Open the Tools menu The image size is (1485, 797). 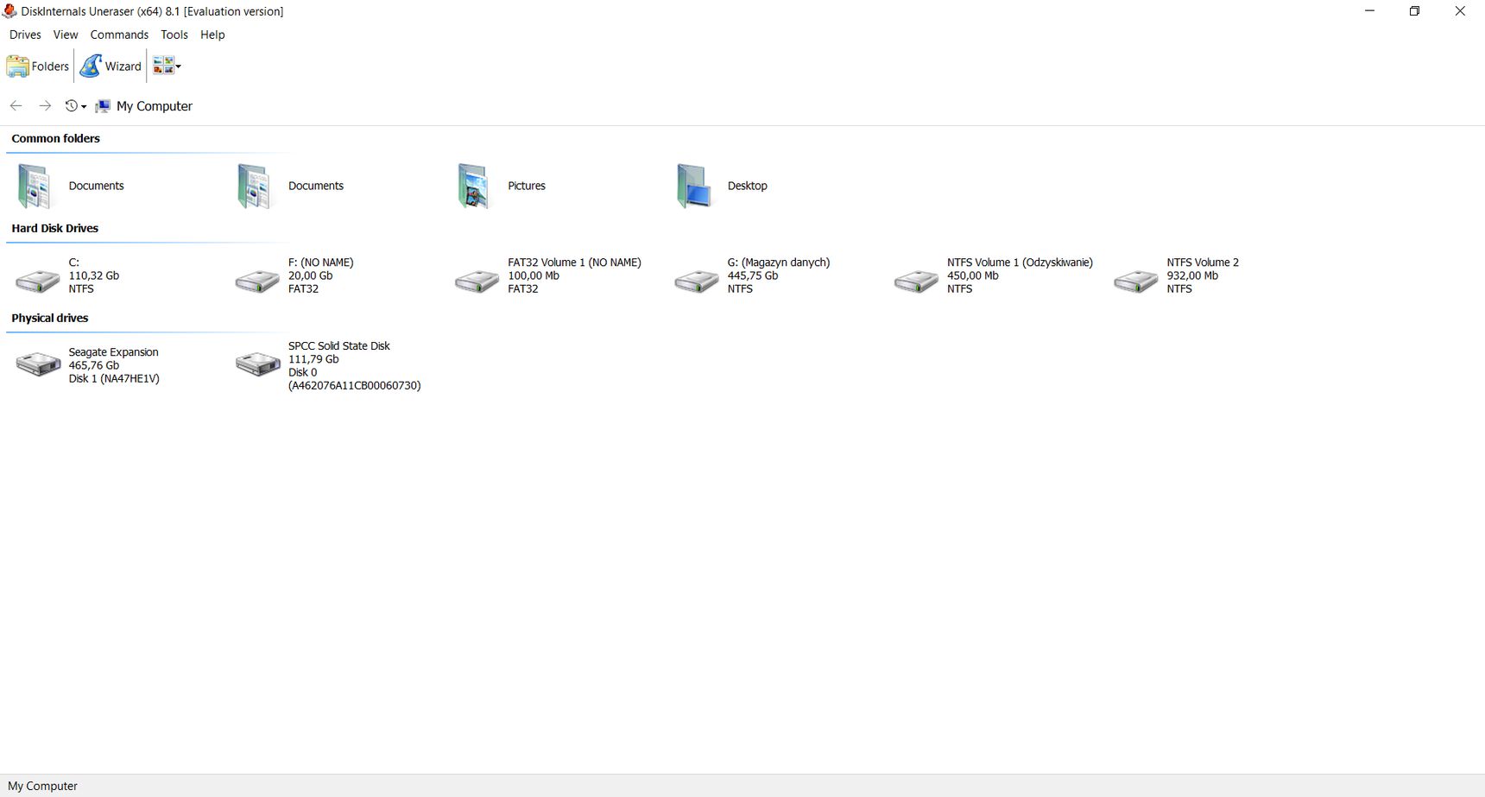(x=174, y=35)
